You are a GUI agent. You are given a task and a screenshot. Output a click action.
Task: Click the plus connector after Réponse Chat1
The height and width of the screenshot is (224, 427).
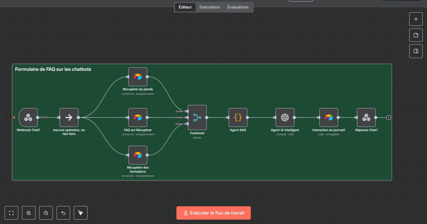point(389,118)
